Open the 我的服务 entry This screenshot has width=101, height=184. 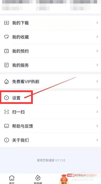pyautogui.click(x=51, y=65)
